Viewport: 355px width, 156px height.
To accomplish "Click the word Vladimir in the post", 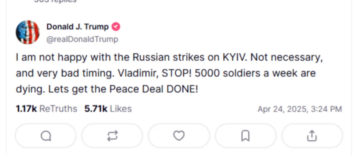I will pos(138,73).
